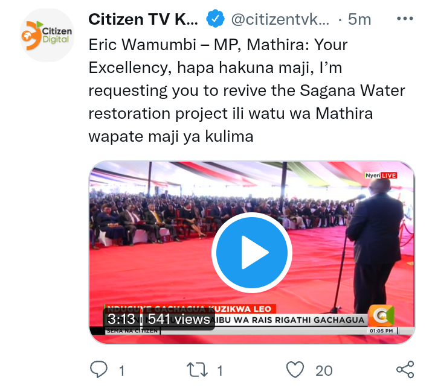Click the 3:13 duration label on video

tap(121, 319)
